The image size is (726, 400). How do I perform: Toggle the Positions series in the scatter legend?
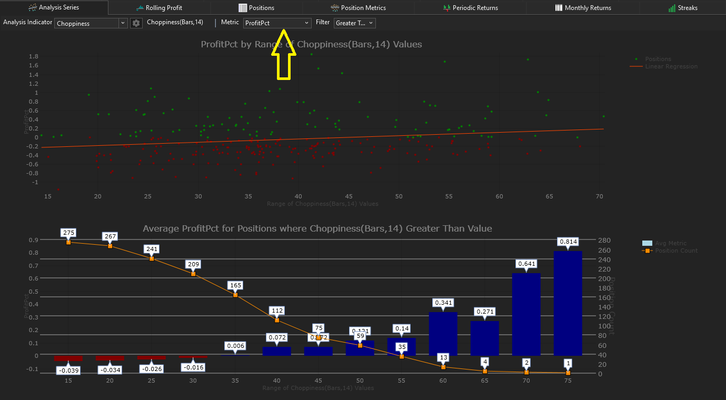(658, 59)
